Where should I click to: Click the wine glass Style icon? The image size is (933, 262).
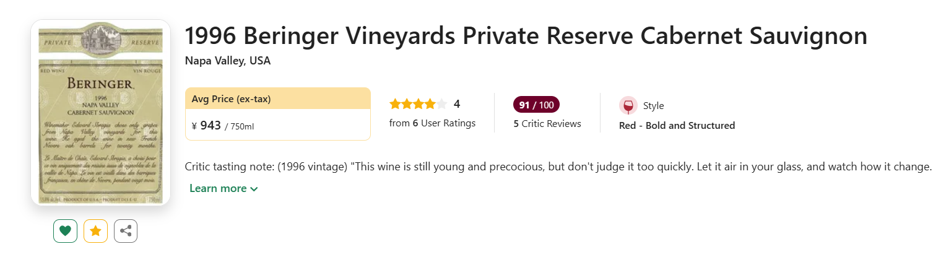click(x=628, y=105)
